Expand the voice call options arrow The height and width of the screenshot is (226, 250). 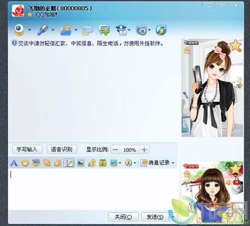(53, 30)
